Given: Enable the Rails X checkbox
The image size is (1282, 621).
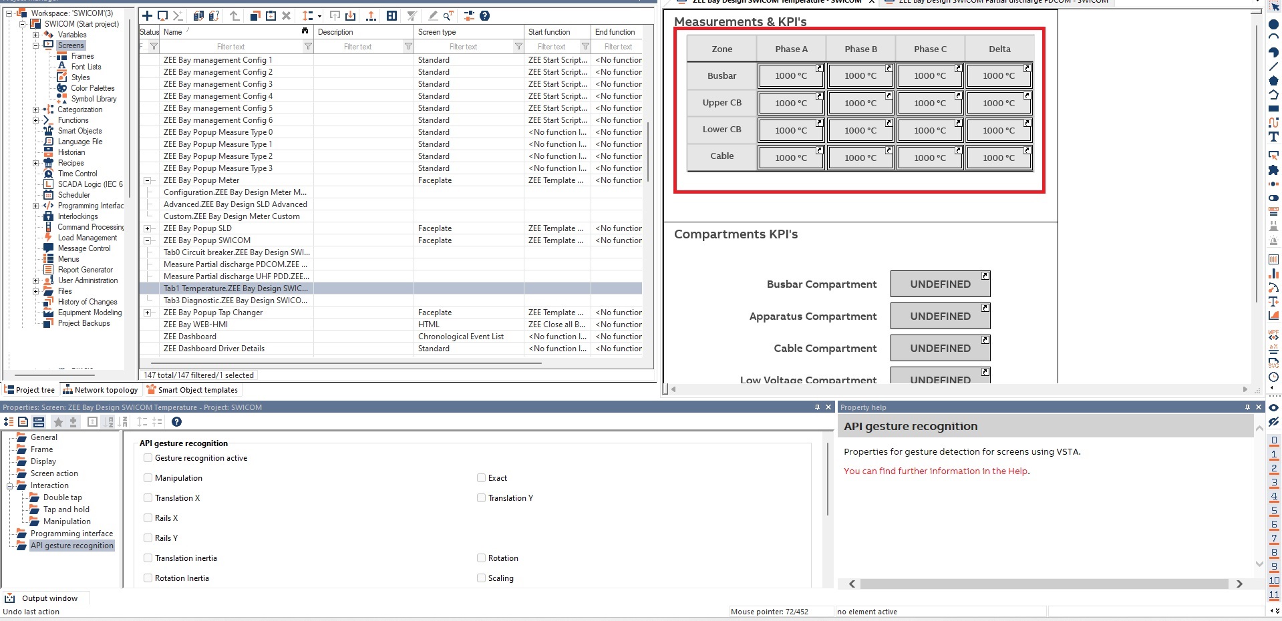Looking at the screenshot, I should click(x=148, y=518).
